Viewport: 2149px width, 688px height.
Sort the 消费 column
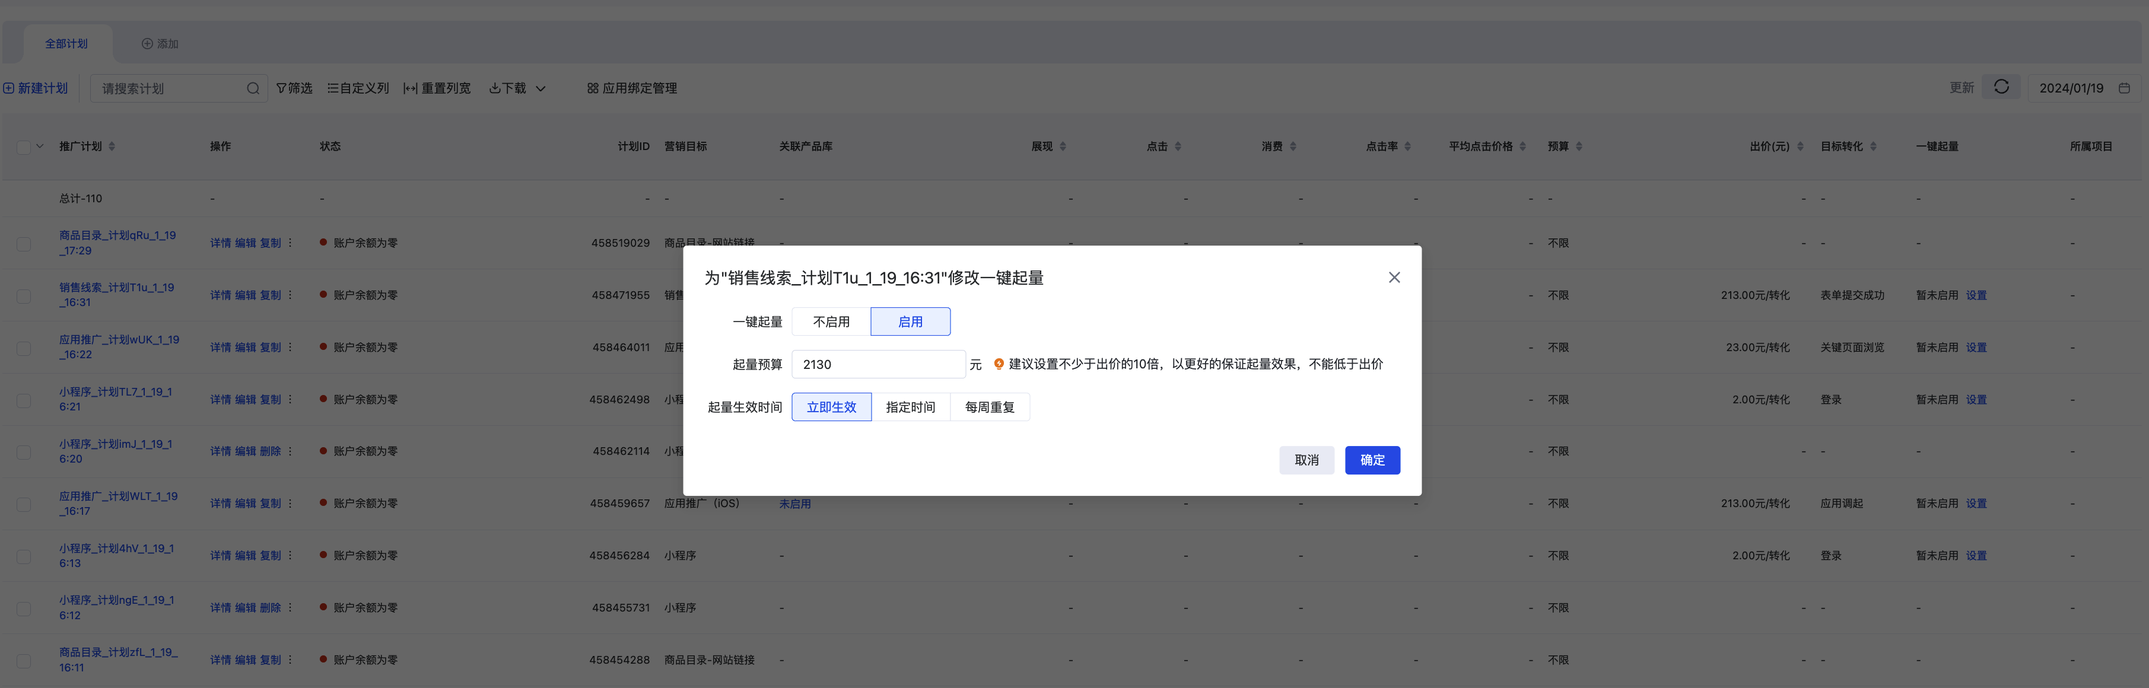[1292, 146]
